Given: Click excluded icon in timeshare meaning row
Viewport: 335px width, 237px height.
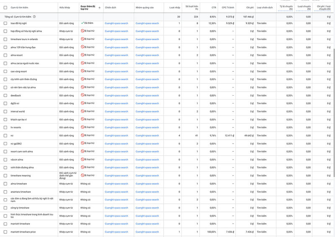Looking at the screenshot, I should coord(82,176).
